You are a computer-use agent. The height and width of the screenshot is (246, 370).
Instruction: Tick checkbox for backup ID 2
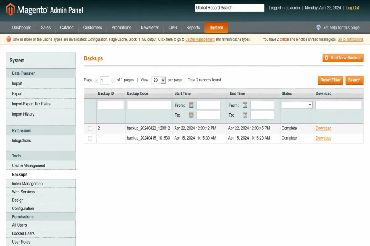(90, 128)
